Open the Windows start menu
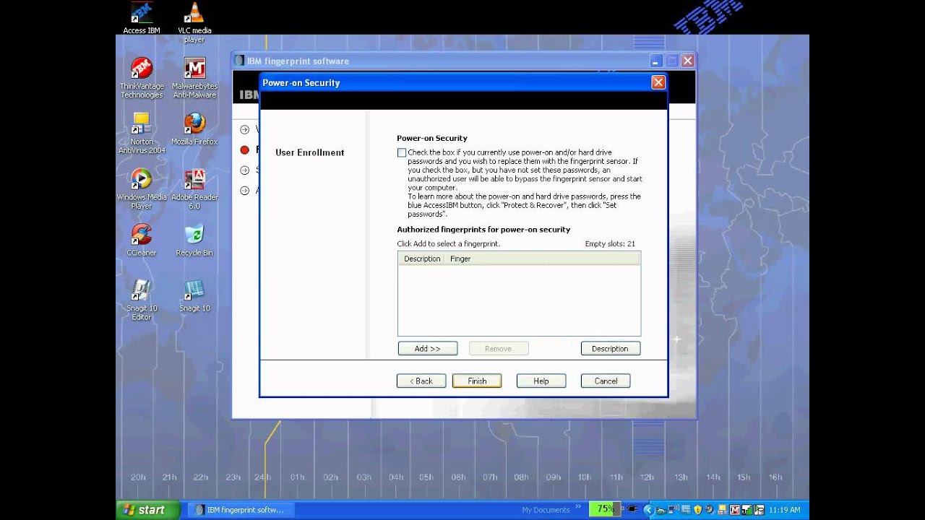Viewport: 925px width, 520px height. coord(146,510)
